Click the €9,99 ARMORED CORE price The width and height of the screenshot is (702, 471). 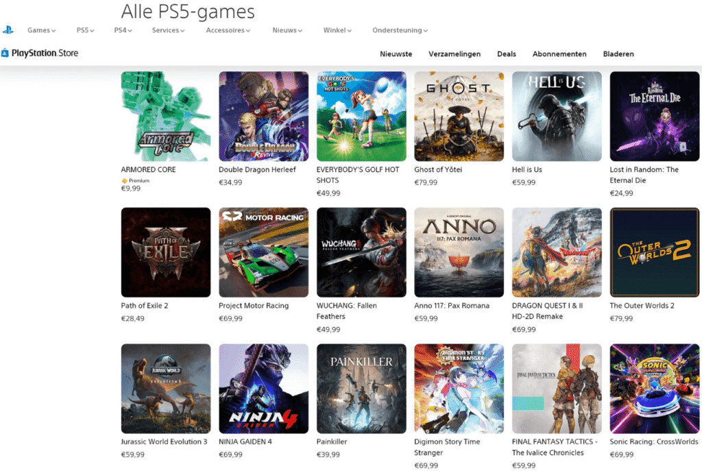coord(131,189)
